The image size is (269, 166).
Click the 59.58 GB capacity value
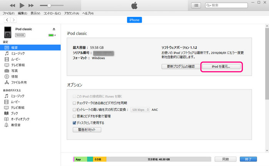[x=97, y=48]
